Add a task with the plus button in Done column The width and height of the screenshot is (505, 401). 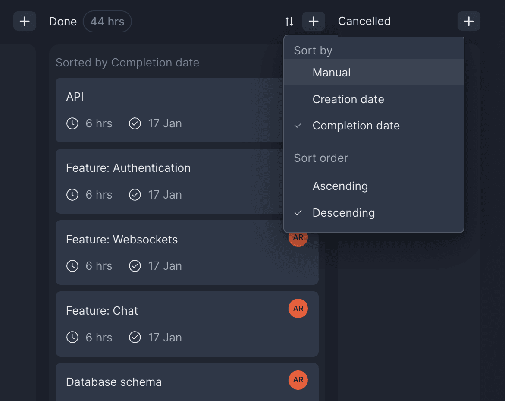tap(314, 21)
